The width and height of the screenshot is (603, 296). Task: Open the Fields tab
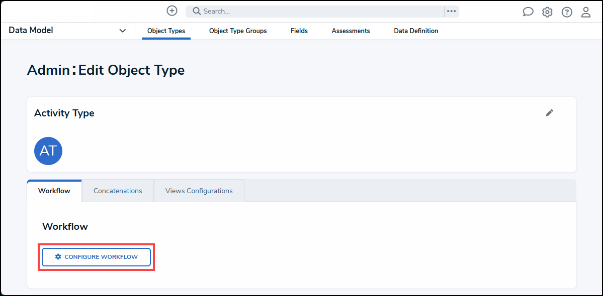click(299, 31)
